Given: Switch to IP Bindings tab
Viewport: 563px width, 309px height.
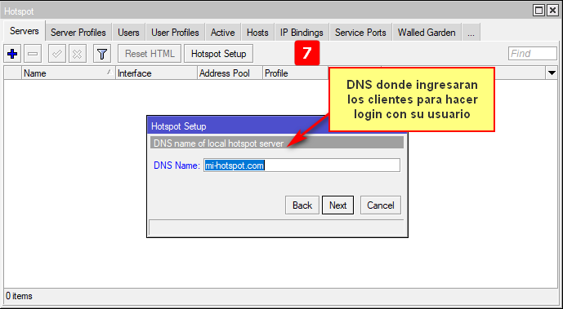Looking at the screenshot, I should click(302, 33).
